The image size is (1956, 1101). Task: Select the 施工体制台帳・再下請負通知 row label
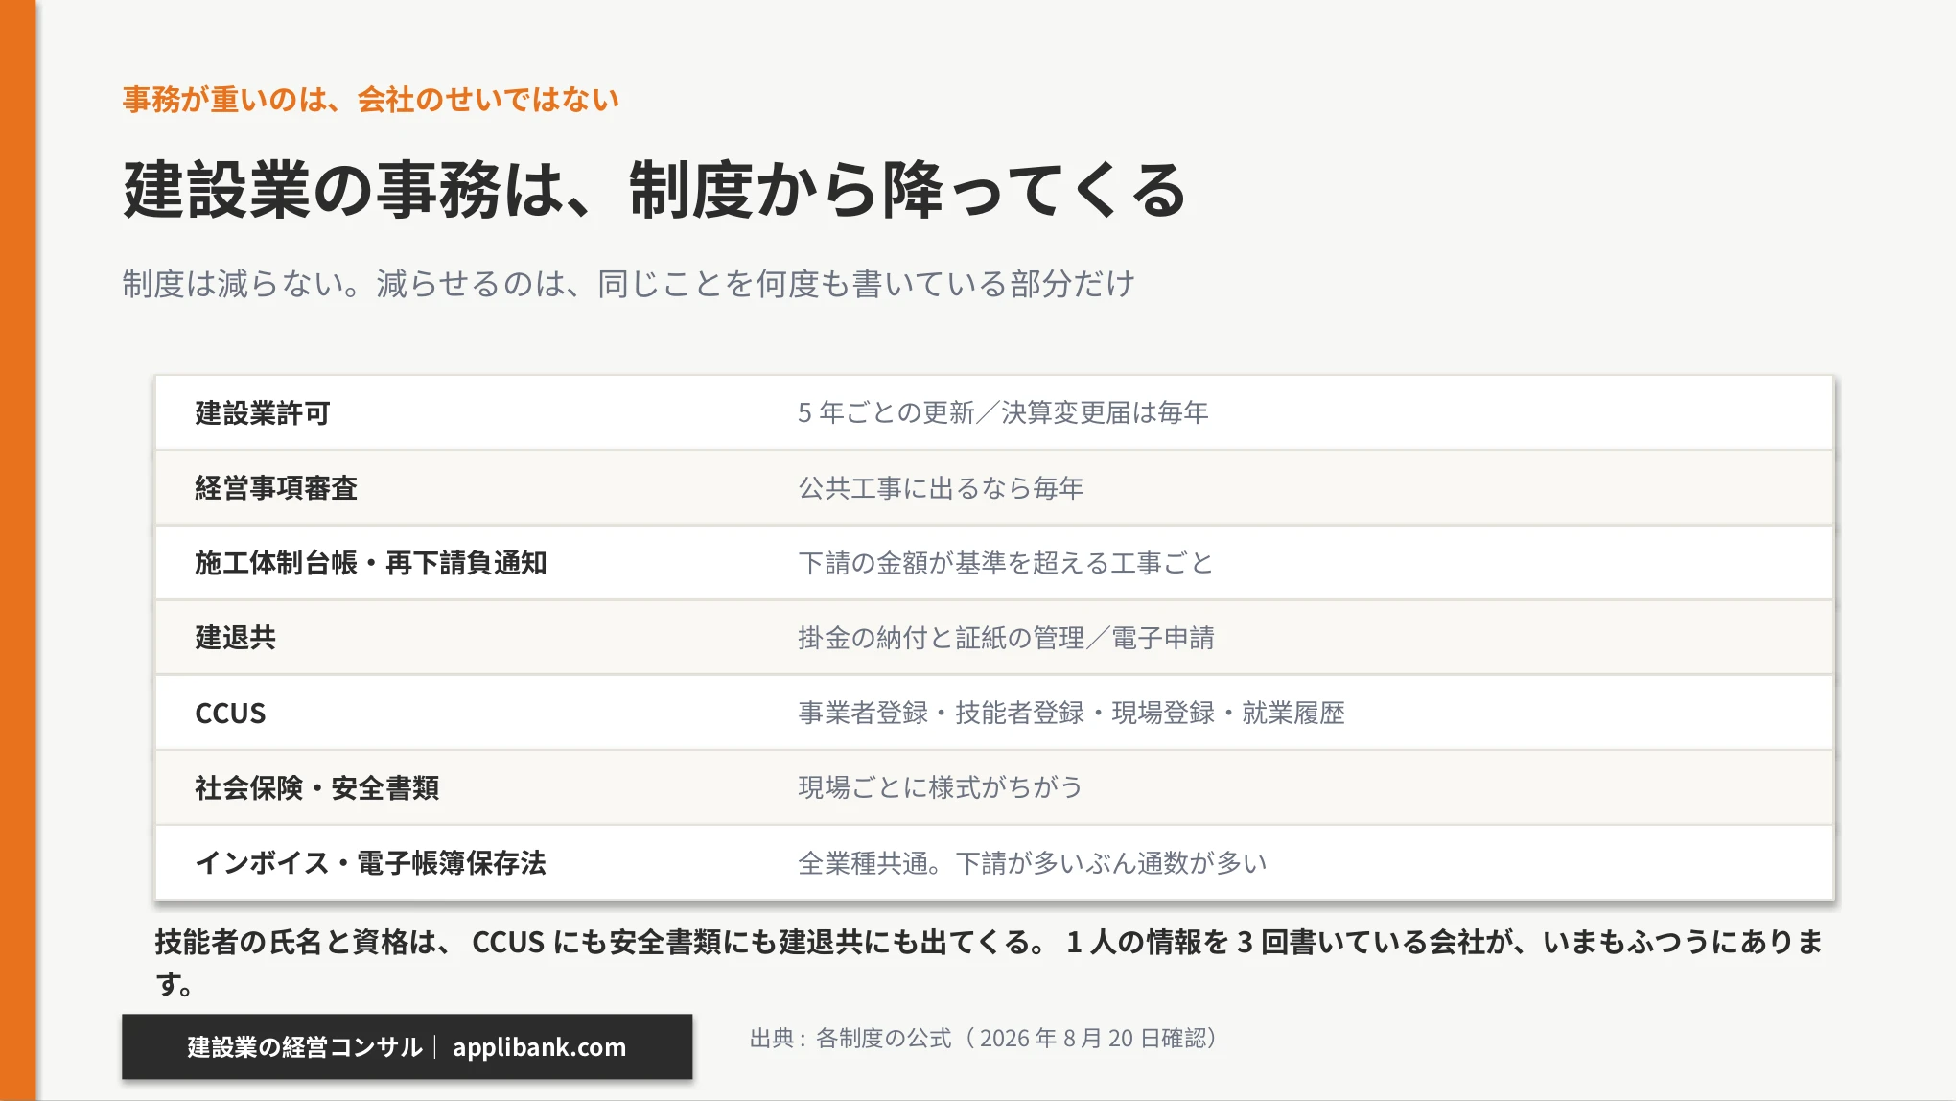point(371,563)
